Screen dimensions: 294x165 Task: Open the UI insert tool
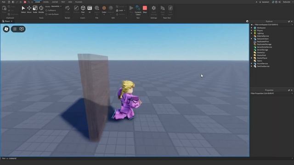(90, 9)
